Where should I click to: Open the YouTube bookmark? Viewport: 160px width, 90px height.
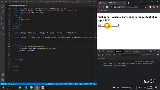(102, 11)
